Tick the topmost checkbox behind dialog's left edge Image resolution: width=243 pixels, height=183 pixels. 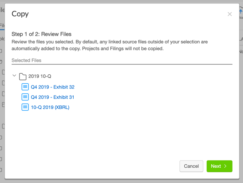1,51
